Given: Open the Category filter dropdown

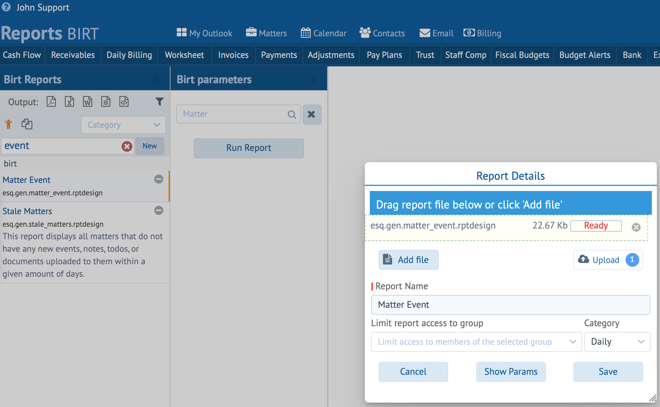Looking at the screenshot, I should tap(123, 125).
